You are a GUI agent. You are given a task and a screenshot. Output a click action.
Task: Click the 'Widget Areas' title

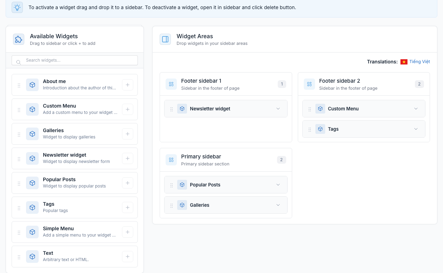point(195,36)
